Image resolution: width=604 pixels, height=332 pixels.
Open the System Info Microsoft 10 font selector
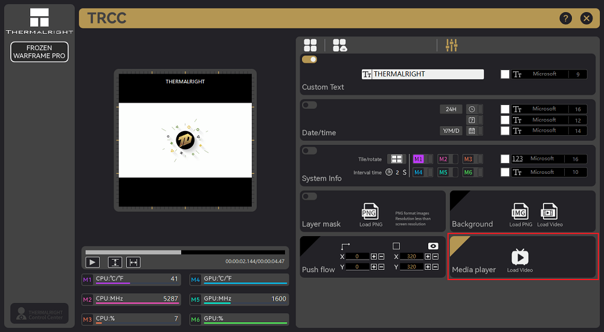click(549, 172)
